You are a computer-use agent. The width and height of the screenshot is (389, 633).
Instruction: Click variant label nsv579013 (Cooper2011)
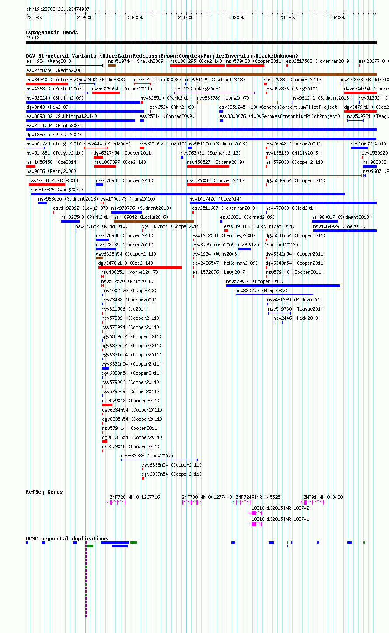pyautogui.click(x=131, y=401)
